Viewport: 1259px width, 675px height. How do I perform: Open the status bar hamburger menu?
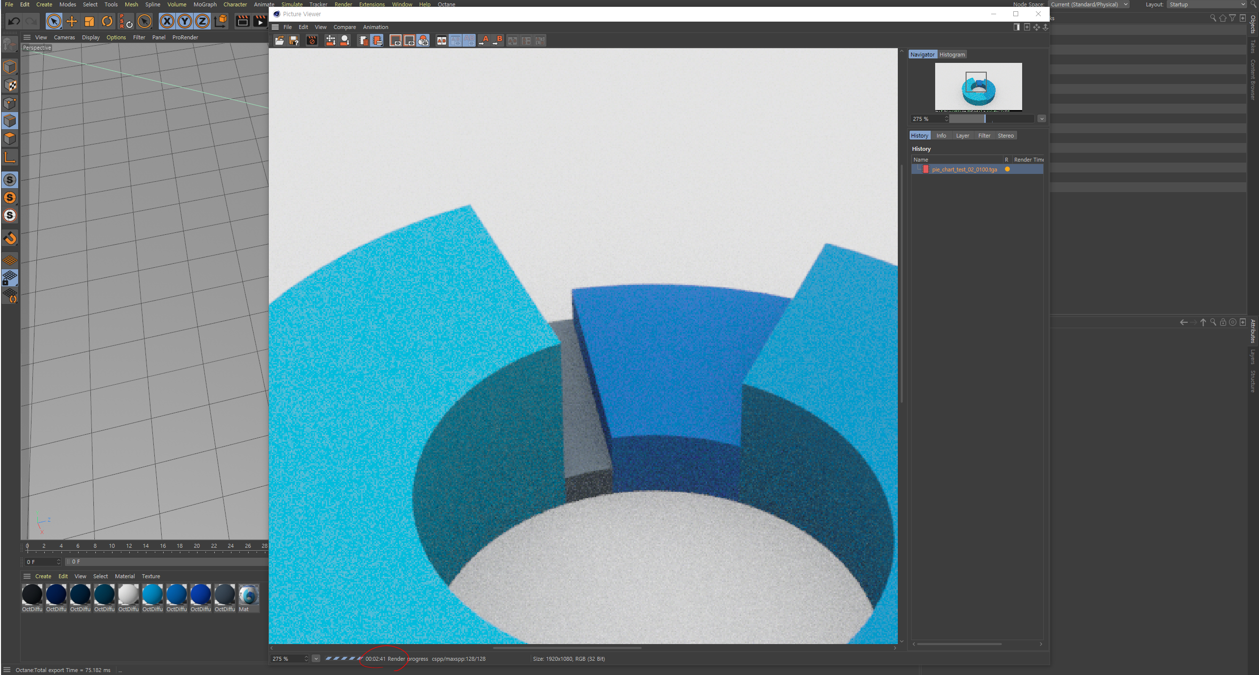tap(7, 670)
